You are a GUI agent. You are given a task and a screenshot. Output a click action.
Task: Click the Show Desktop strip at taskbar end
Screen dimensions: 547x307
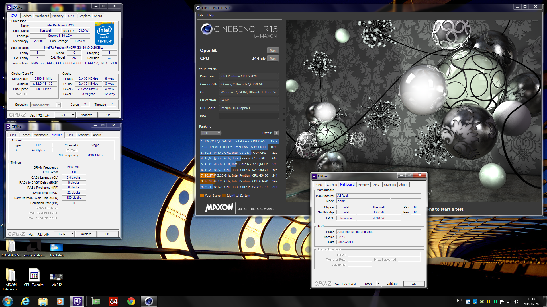tap(545, 302)
